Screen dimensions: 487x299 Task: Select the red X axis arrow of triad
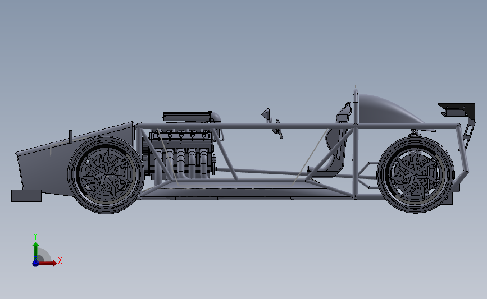pyautogui.click(x=47, y=263)
